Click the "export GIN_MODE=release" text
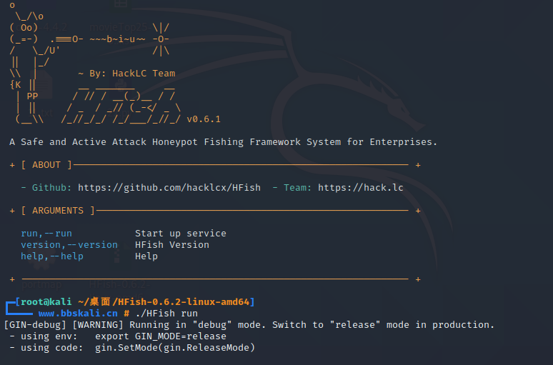Screen dimensions: 553x365 click(161, 336)
